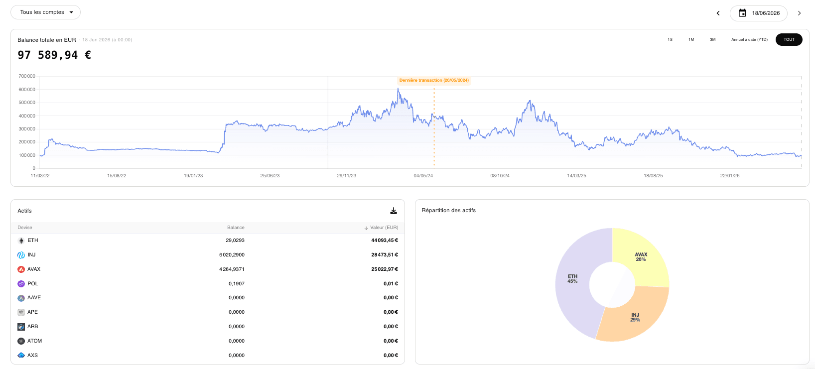Click the AVAX balance 4 264,9371
This screenshot has height=369, width=815.
click(x=232, y=269)
